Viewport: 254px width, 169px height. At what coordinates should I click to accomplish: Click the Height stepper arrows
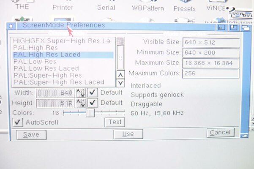[81, 103]
